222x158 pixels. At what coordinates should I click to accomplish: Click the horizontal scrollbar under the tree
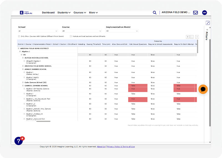43,121
